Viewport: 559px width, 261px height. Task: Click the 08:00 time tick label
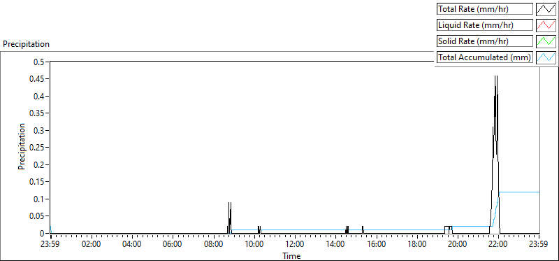click(214, 245)
